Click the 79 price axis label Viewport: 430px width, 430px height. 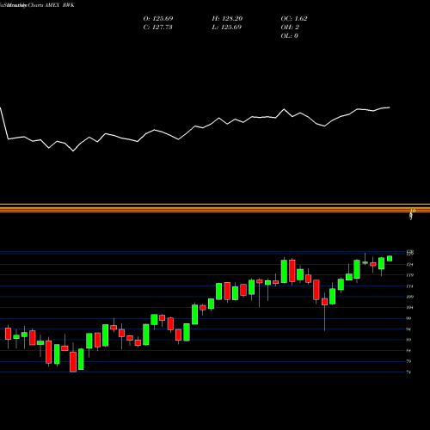pos(408,361)
